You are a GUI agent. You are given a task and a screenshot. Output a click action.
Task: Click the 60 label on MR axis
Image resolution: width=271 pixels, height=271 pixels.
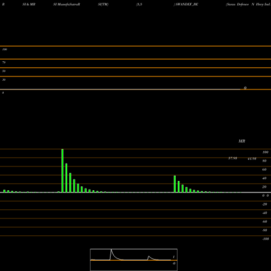click(x=264, y=170)
